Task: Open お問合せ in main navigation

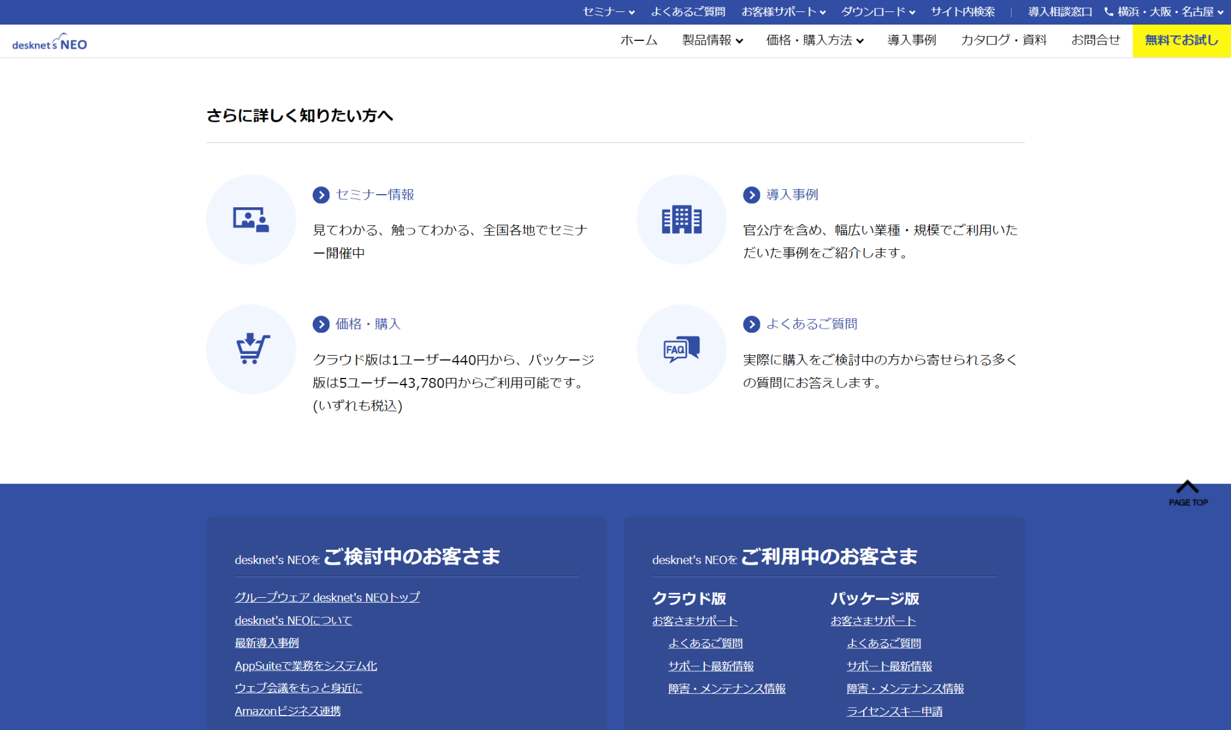Action: 1096,40
